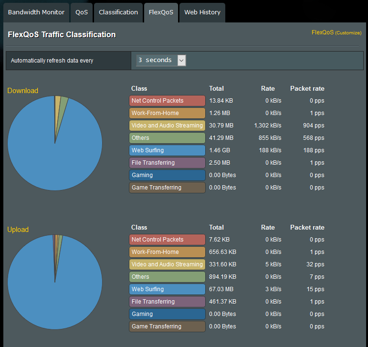
Task: Go to the Web History tab
Action: [x=202, y=12]
